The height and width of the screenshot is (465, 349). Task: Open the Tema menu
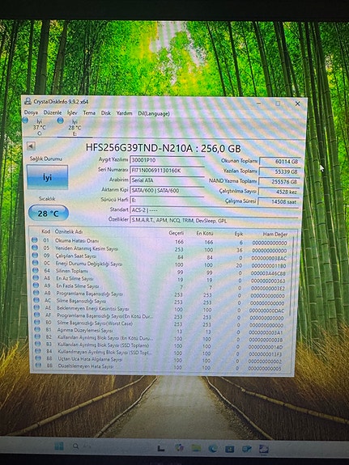pyautogui.click(x=89, y=113)
